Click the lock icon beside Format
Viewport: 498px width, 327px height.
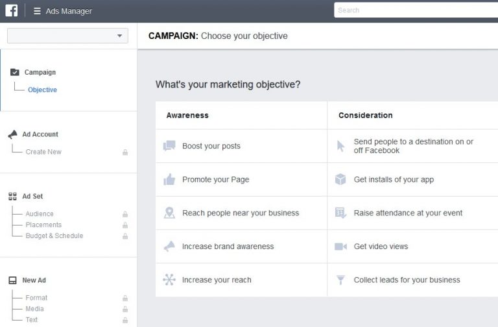click(125, 298)
